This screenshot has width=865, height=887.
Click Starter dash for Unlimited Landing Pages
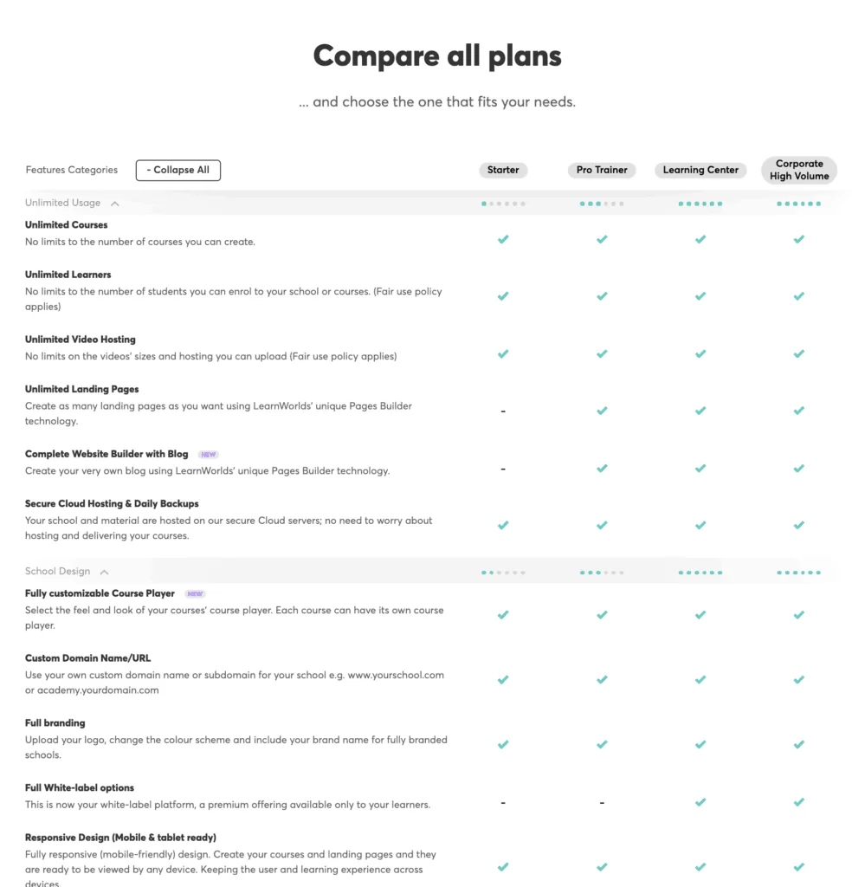[x=502, y=411]
